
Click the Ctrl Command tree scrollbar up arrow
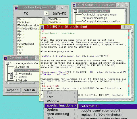126,10
